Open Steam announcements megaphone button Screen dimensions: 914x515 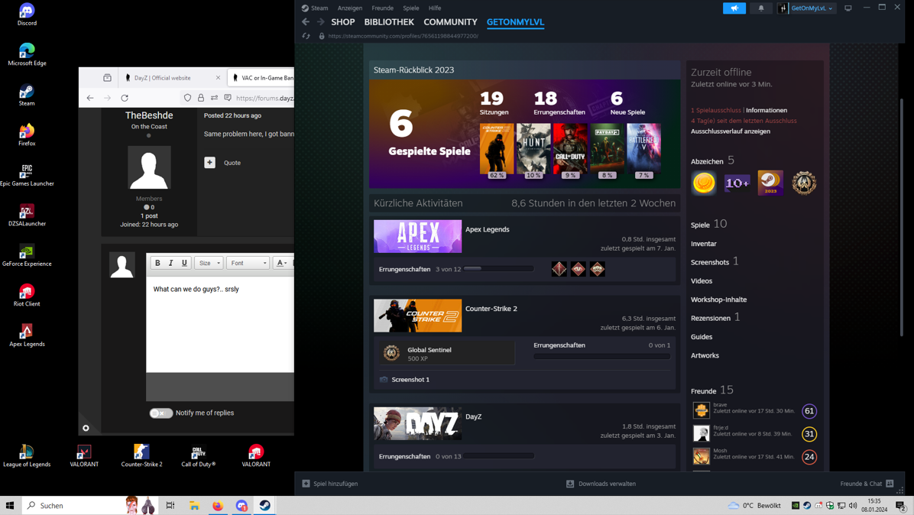click(x=734, y=8)
